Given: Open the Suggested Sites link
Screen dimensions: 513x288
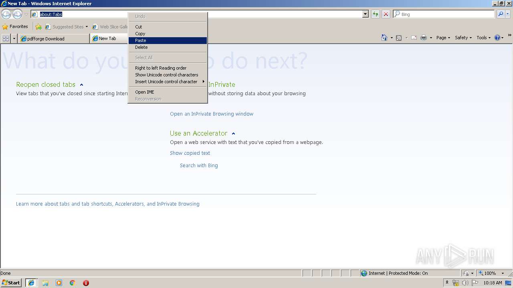Looking at the screenshot, I should point(66,27).
